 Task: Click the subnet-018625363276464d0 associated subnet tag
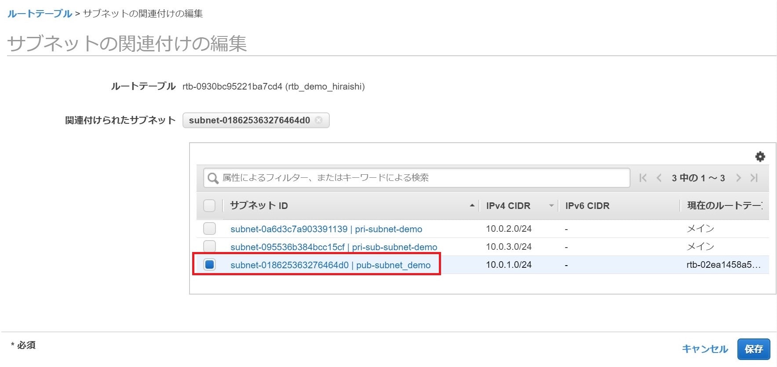[x=256, y=120]
